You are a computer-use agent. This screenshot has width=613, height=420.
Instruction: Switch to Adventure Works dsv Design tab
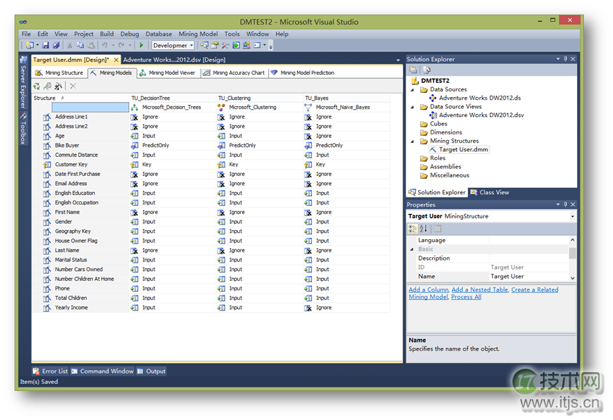174,60
